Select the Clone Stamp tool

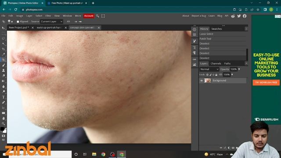point(3,70)
